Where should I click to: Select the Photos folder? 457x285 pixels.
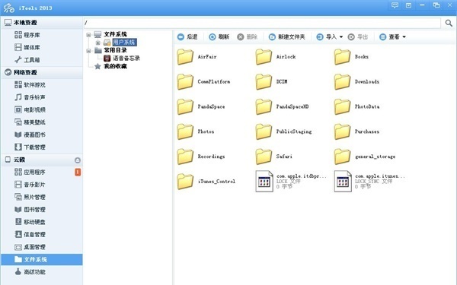[196, 131]
